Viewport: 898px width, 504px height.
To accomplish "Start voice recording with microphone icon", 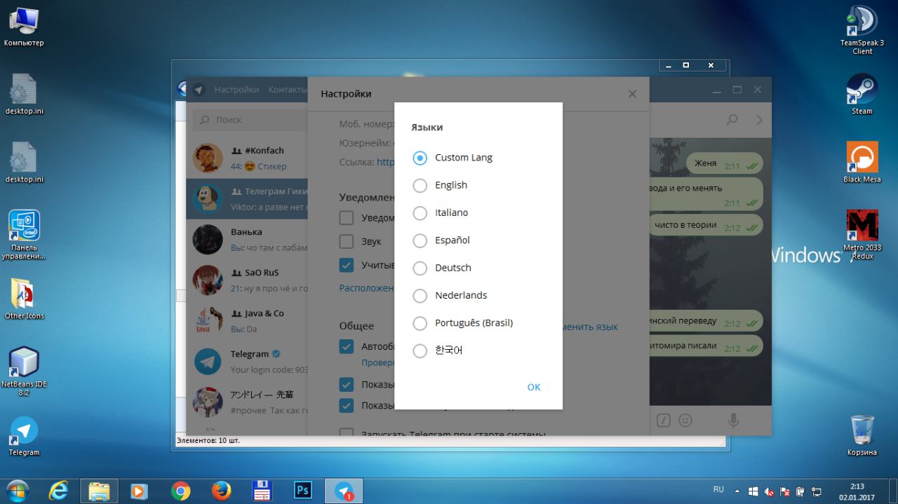I will pyautogui.click(x=733, y=420).
